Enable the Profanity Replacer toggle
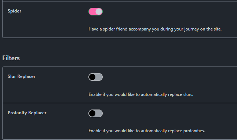Viewport: 237px width, 140px height. click(x=95, y=114)
